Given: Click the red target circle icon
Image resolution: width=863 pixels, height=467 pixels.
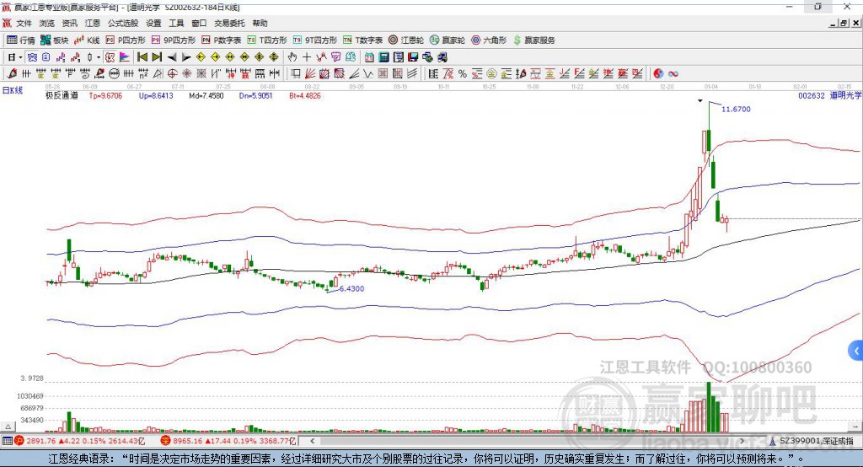Looking at the screenshot, I should pyautogui.click(x=172, y=74).
